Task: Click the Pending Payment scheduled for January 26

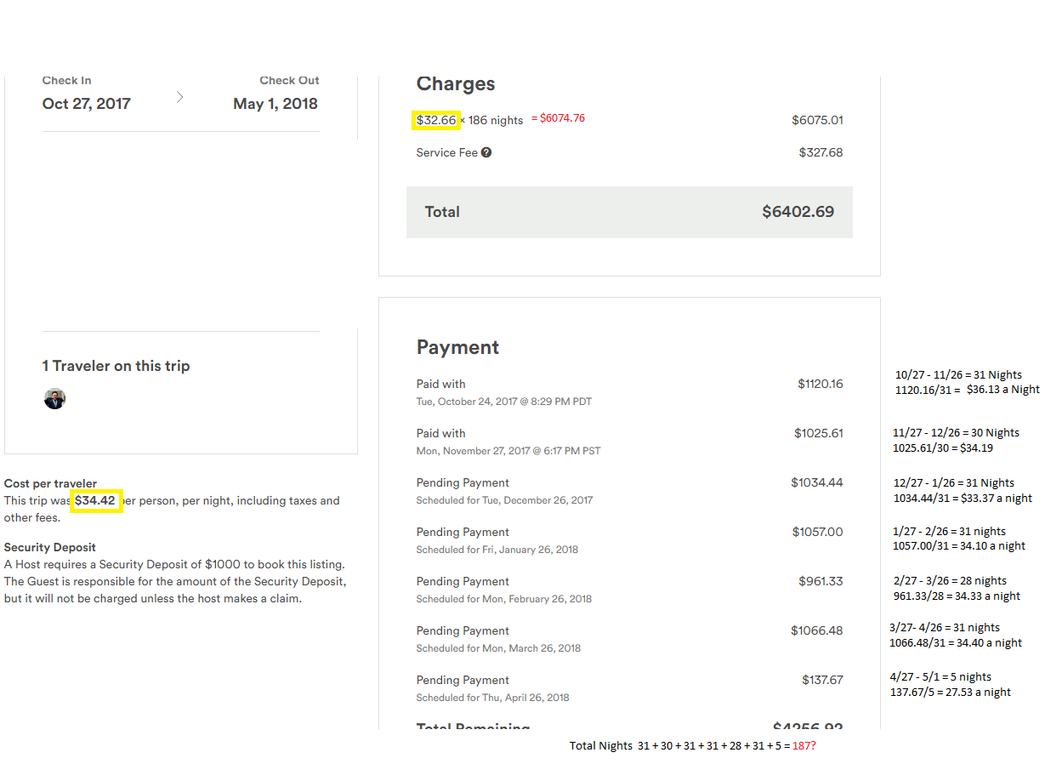Action: point(463,532)
